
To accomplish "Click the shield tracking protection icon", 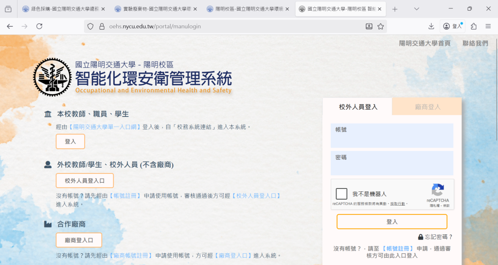I will point(90,26).
